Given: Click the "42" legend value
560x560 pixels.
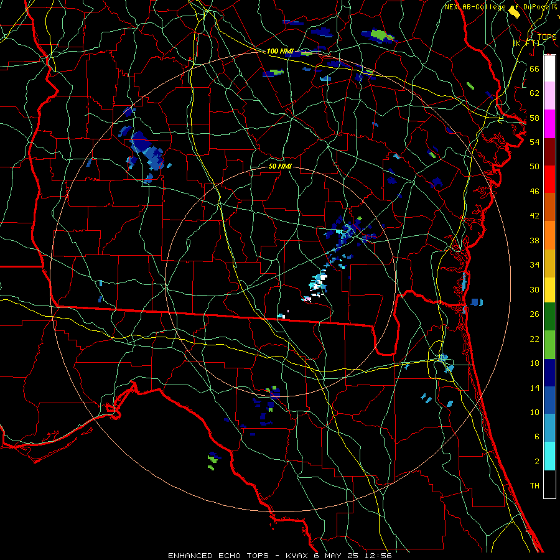Looking at the screenshot, I should [534, 216].
